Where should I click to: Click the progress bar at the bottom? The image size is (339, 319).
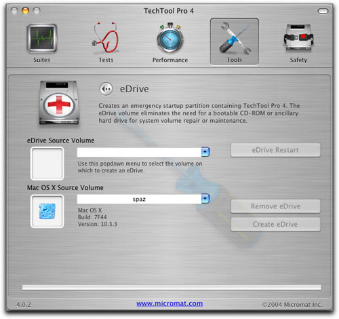172,288
